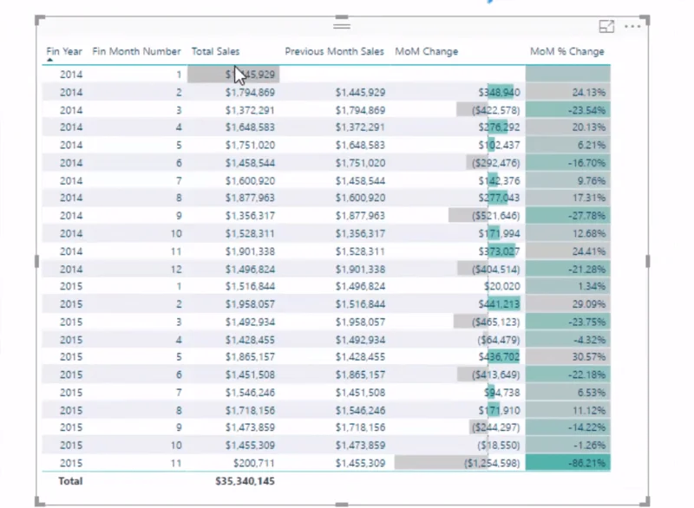Click the MoM % Change column header
Viewport: 694px width, 508px height.
[x=567, y=51]
